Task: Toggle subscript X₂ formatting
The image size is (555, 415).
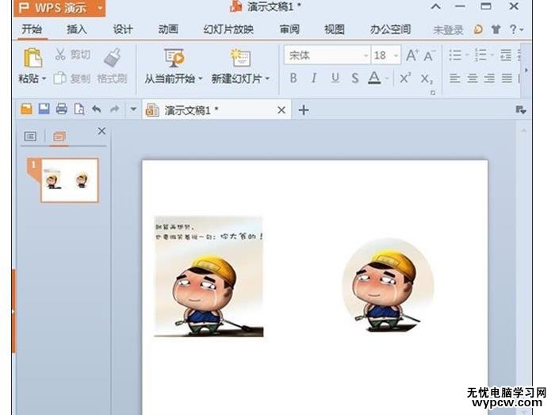Action: tap(427, 79)
